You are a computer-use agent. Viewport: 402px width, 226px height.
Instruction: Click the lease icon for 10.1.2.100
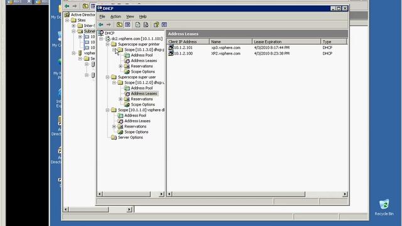[x=171, y=53]
